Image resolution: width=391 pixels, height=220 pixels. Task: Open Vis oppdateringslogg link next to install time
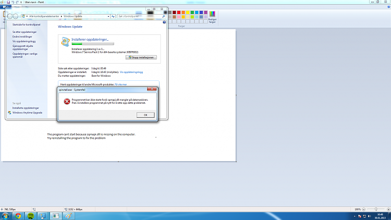point(131,72)
